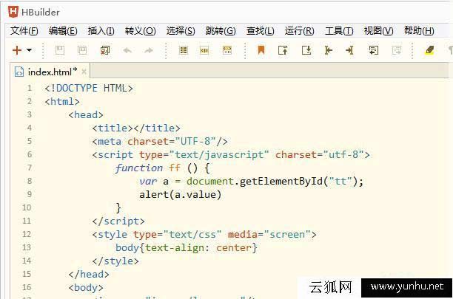Click the </script> closing tag

(118, 221)
